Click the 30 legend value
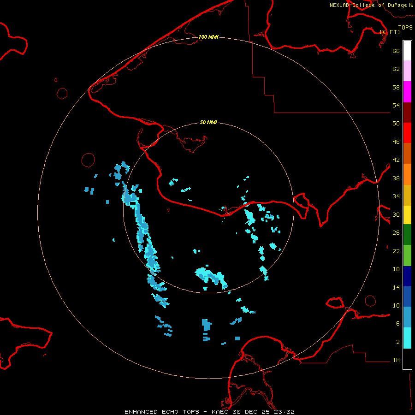The image size is (415, 415). click(x=396, y=214)
